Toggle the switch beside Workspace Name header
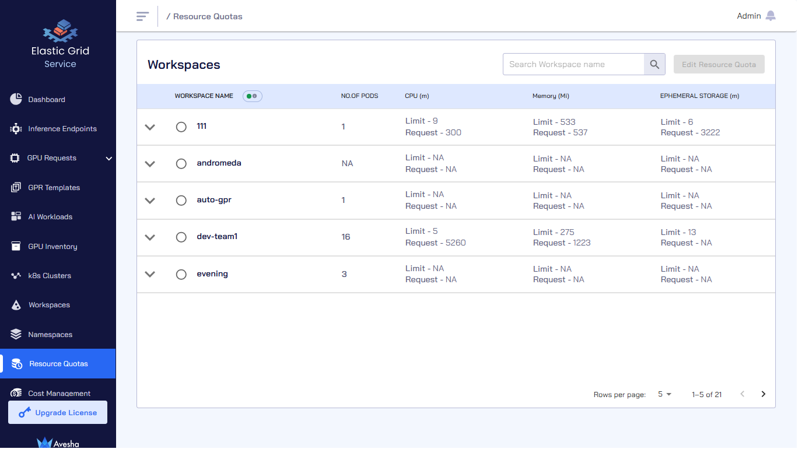Viewport: 802px width, 456px height. [253, 96]
